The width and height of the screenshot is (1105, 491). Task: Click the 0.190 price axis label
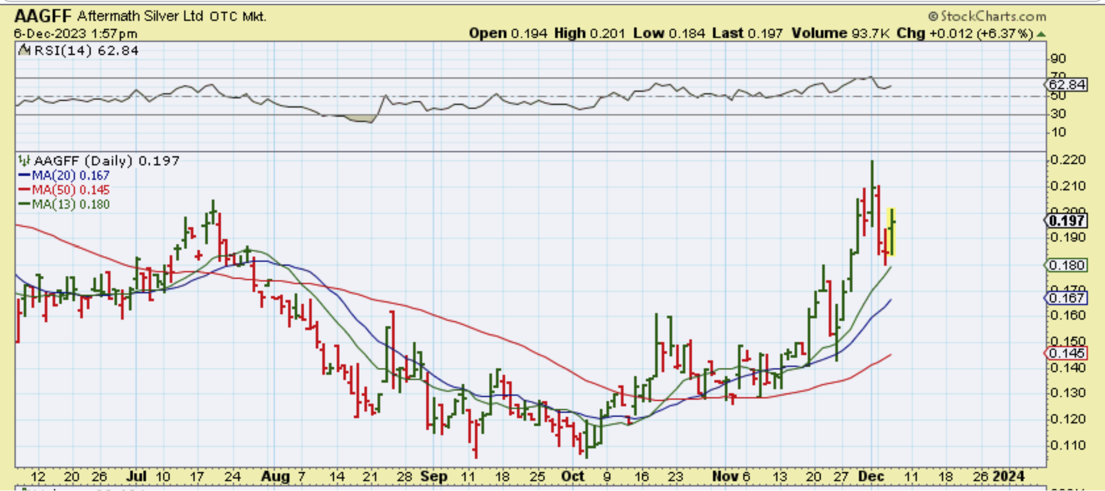[x=1068, y=238]
